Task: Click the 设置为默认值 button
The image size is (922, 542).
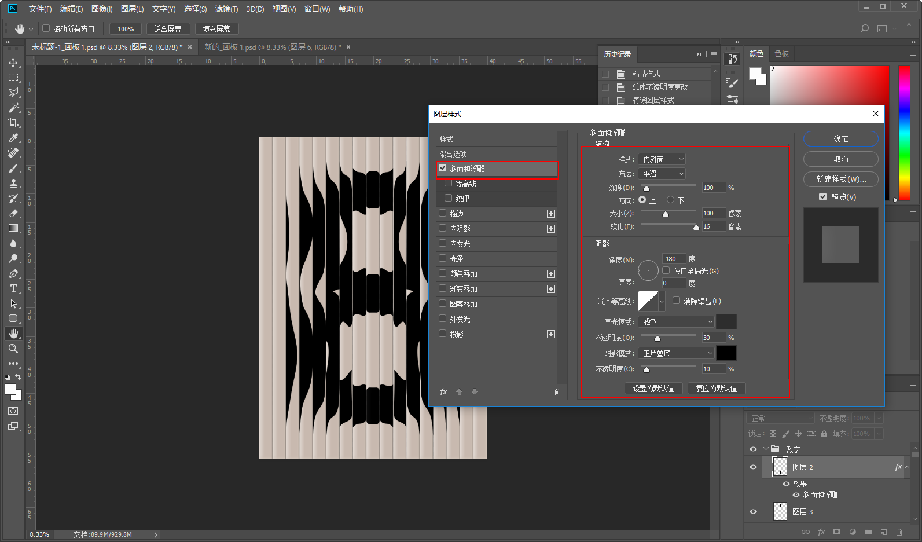Action: [x=653, y=389]
